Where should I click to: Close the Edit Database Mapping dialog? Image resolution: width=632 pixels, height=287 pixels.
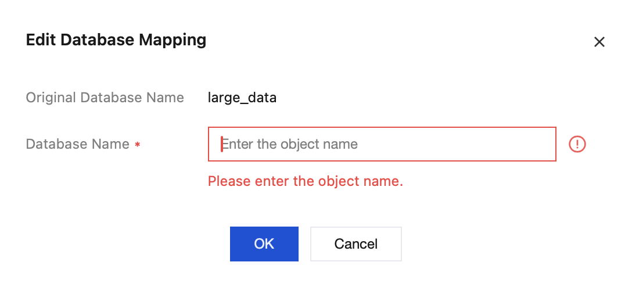(x=599, y=42)
